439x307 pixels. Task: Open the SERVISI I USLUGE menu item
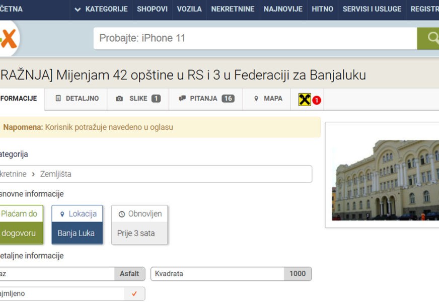[372, 9]
